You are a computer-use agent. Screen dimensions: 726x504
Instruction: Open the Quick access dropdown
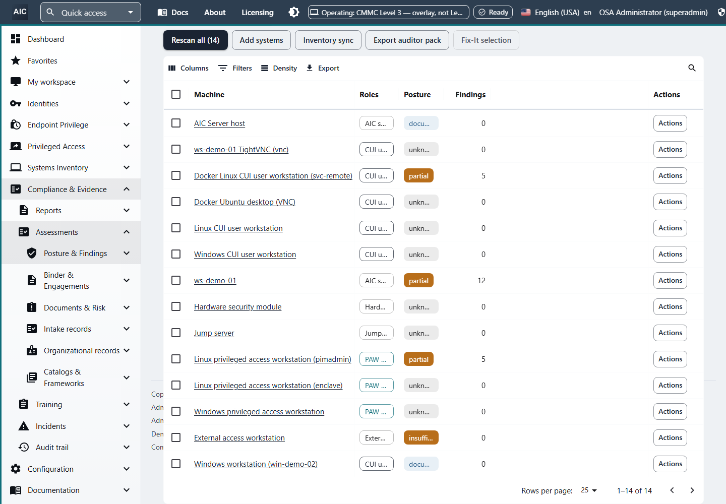tap(91, 12)
